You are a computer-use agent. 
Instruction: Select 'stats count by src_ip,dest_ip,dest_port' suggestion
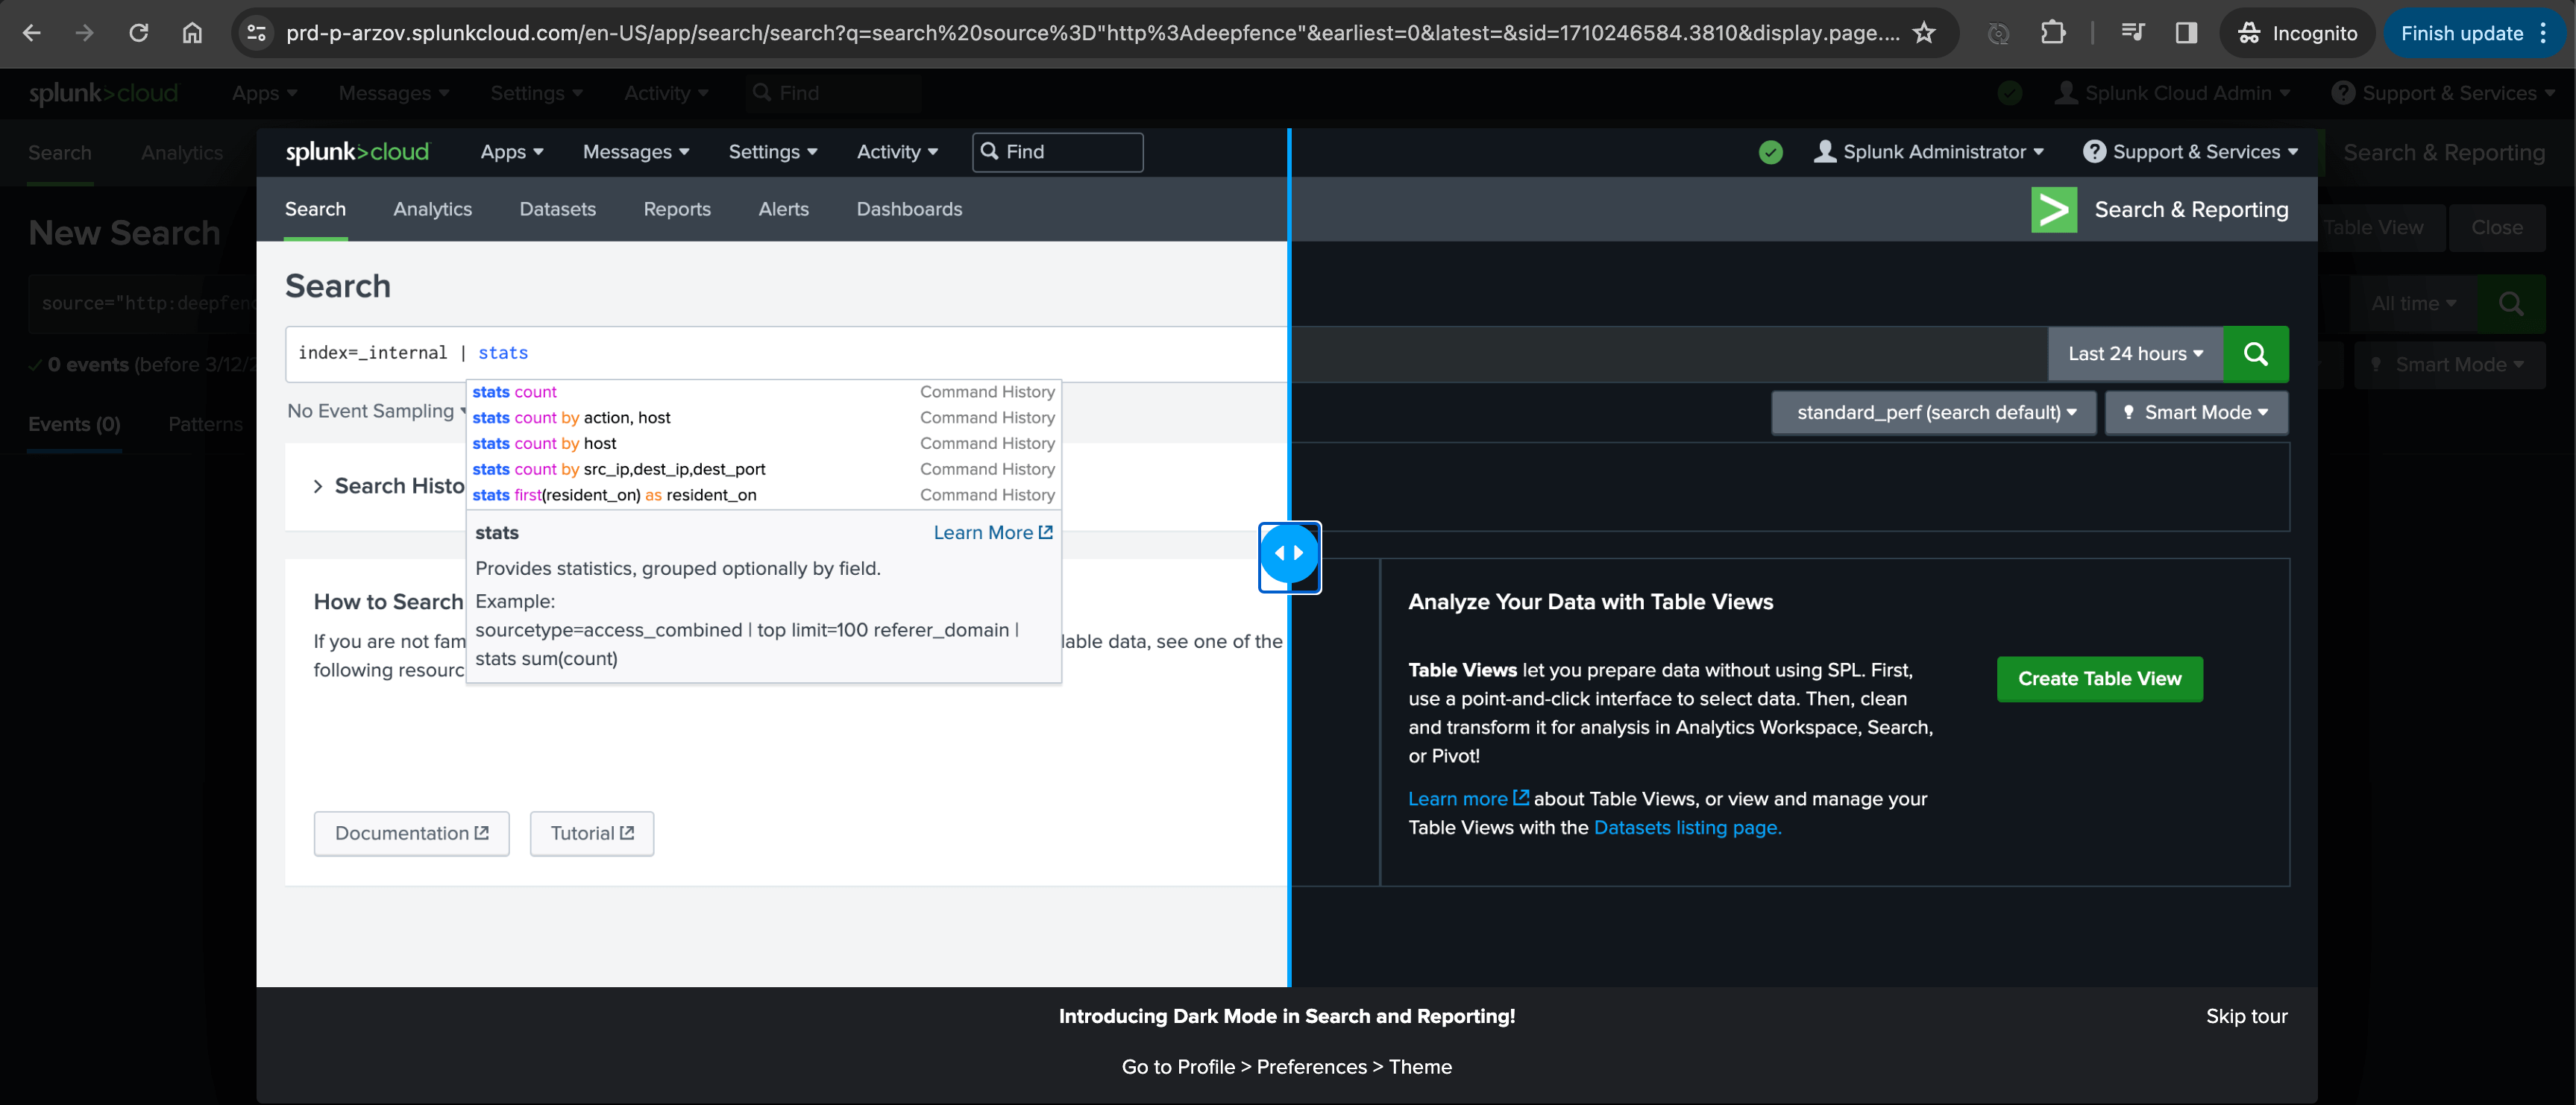pyautogui.click(x=763, y=469)
